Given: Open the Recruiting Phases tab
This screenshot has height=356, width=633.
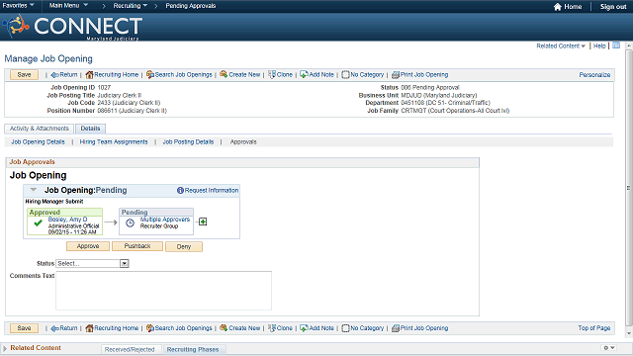Looking at the screenshot, I should [x=193, y=349].
